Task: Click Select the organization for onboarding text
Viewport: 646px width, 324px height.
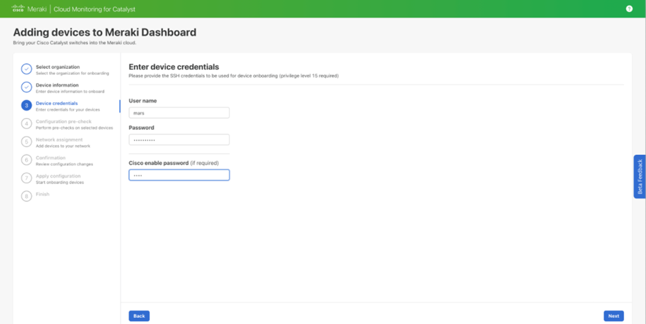Action: point(72,74)
